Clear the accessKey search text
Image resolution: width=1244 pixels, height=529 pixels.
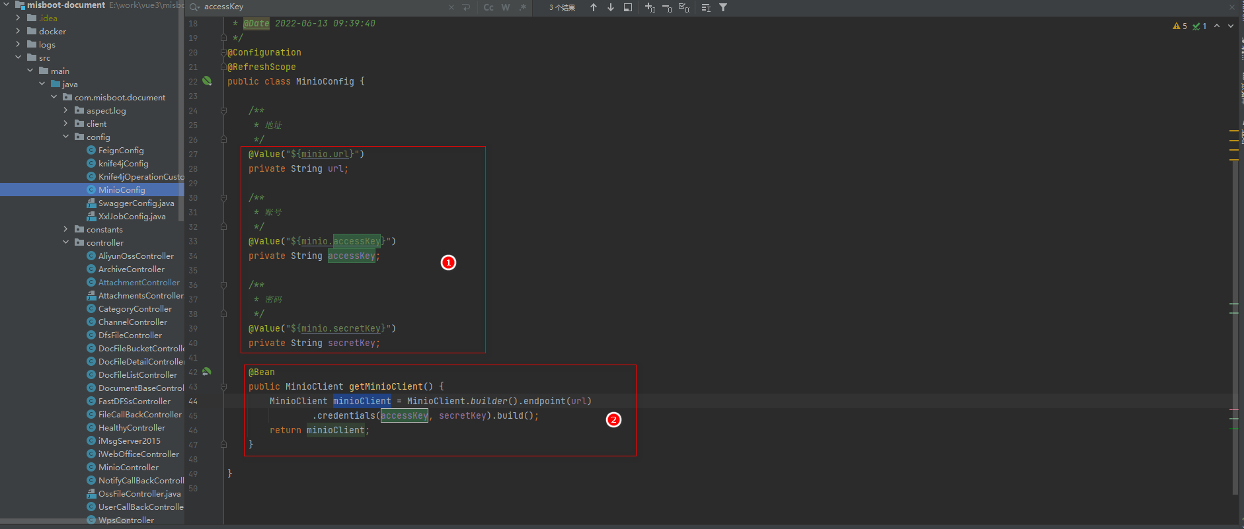click(451, 7)
